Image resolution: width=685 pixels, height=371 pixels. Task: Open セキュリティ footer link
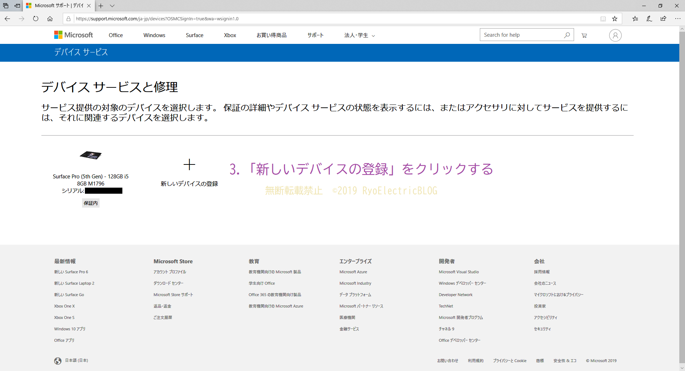tap(542, 329)
